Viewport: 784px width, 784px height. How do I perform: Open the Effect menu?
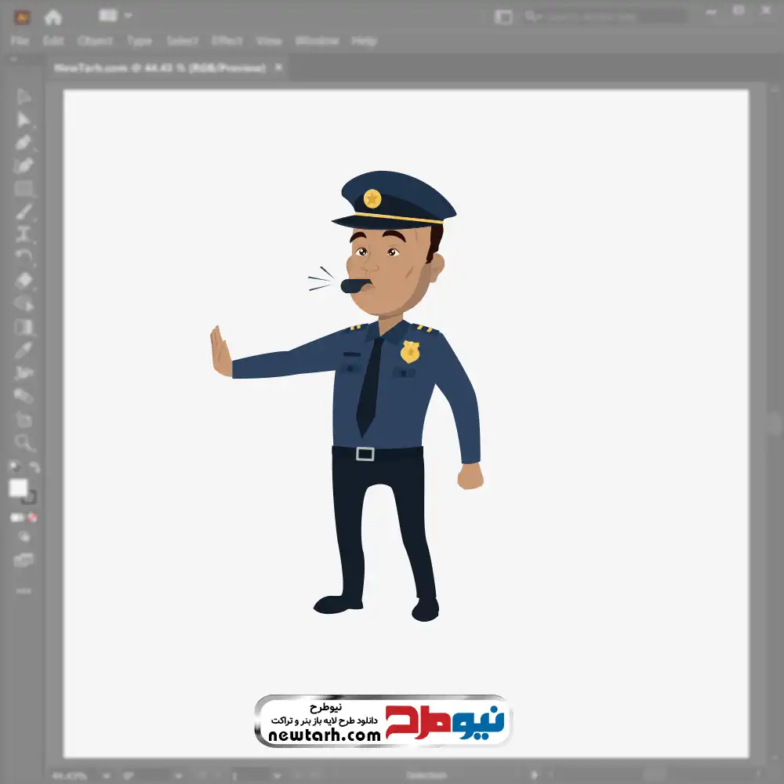(x=227, y=41)
